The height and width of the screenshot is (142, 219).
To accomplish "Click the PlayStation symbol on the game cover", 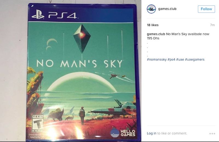I will [38, 14].
